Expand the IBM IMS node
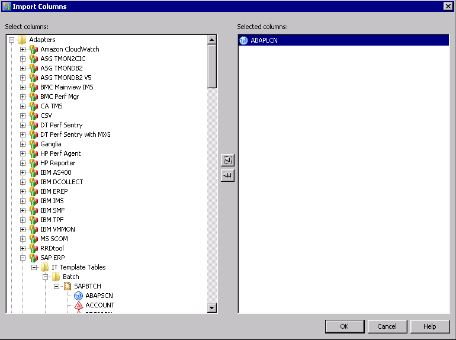Viewport: 456px width, 340px height. (23, 201)
